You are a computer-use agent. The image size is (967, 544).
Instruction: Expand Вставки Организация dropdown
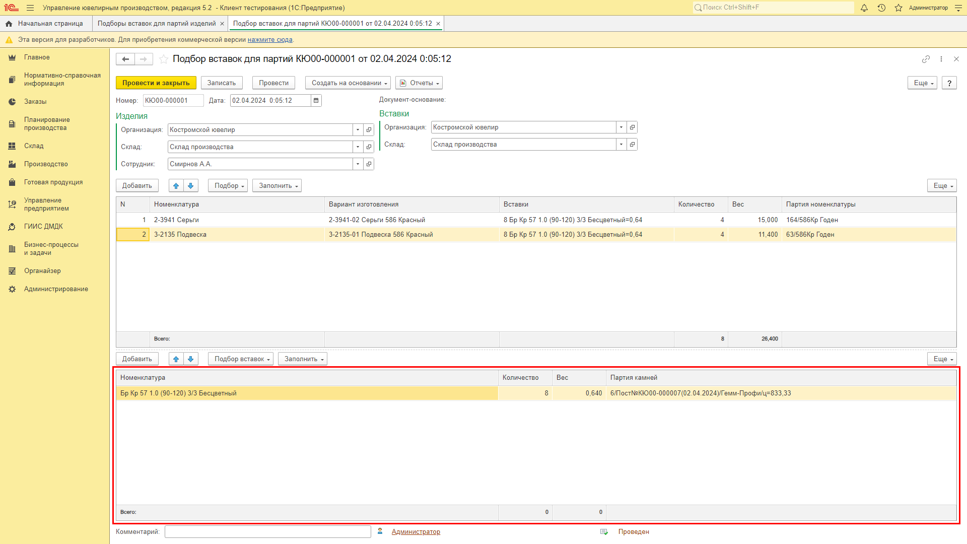point(621,127)
